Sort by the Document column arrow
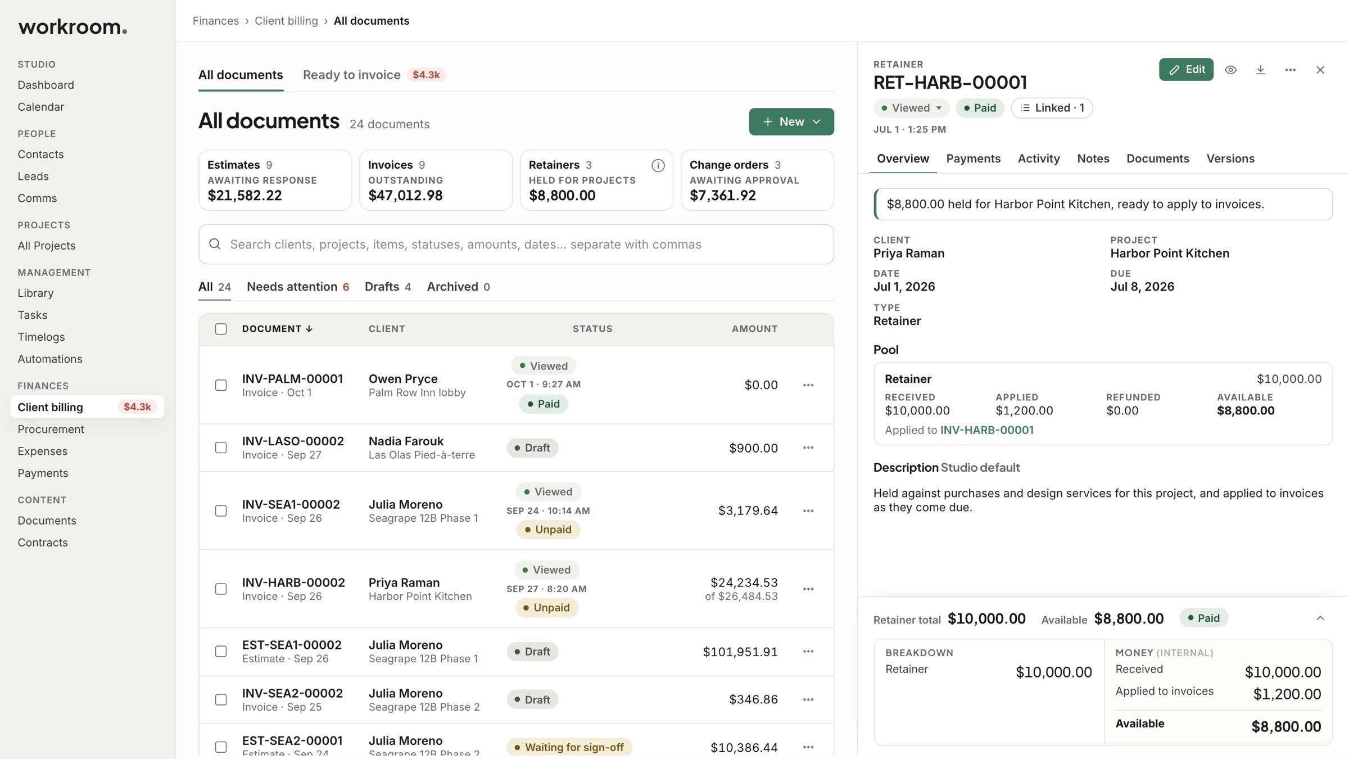 tap(309, 329)
